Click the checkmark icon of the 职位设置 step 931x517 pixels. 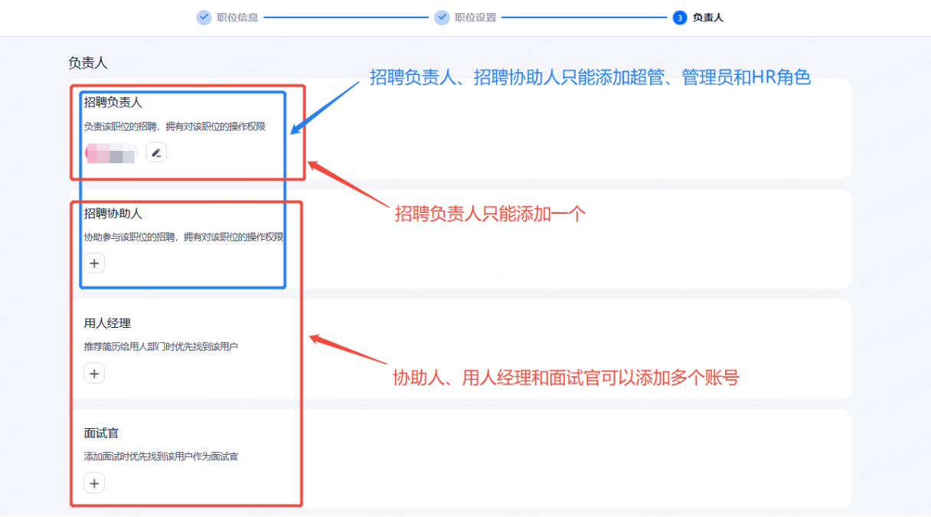(x=442, y=18)
